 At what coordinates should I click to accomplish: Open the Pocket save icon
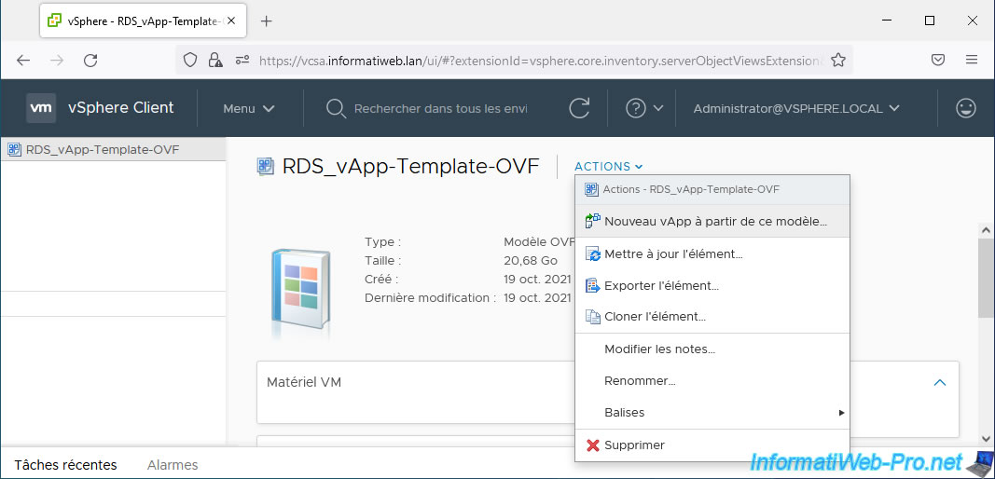[x=938, y=60]
